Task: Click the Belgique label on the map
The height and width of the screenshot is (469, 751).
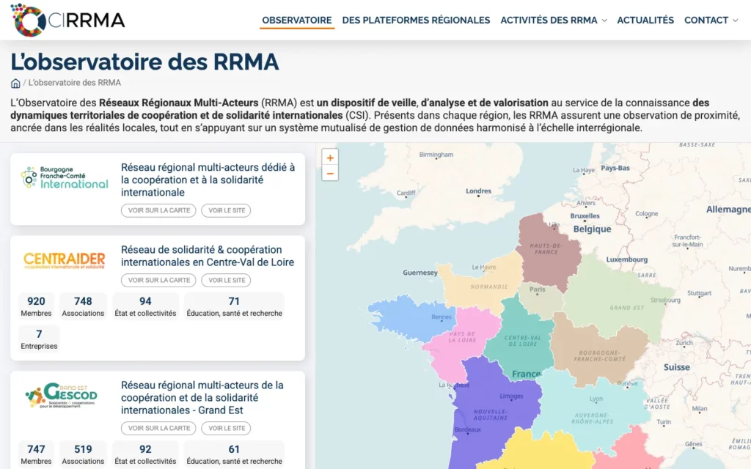Action: click(x=593, y=229)
